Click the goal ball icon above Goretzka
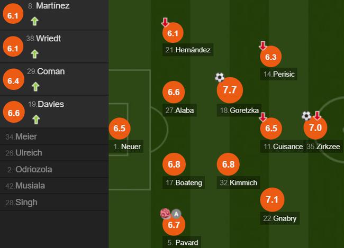 [220, 77]
